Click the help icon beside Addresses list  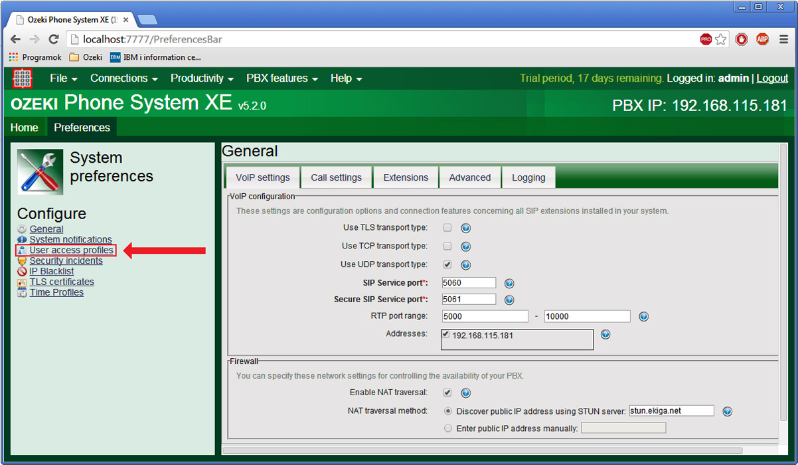[605, 335]
